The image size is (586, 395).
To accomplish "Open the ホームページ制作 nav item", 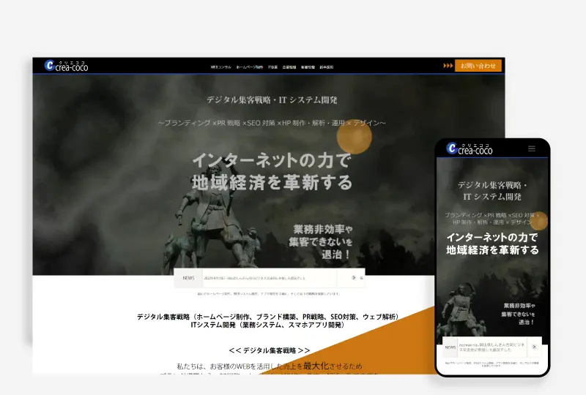I will [249, 67].
